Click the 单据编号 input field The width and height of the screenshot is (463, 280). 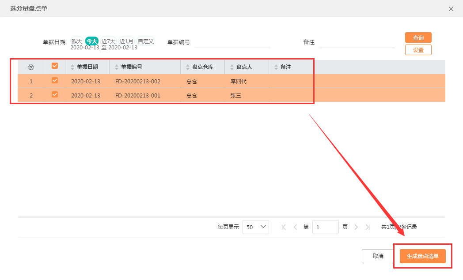coord(232,42)
